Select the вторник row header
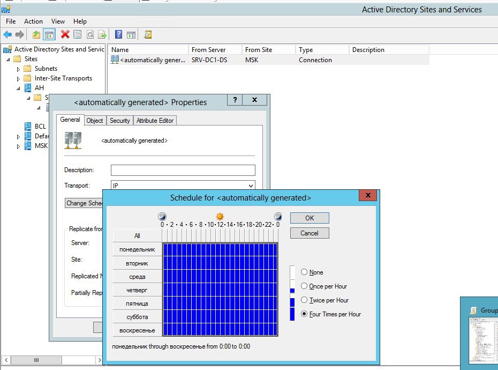 click(137, 263)
